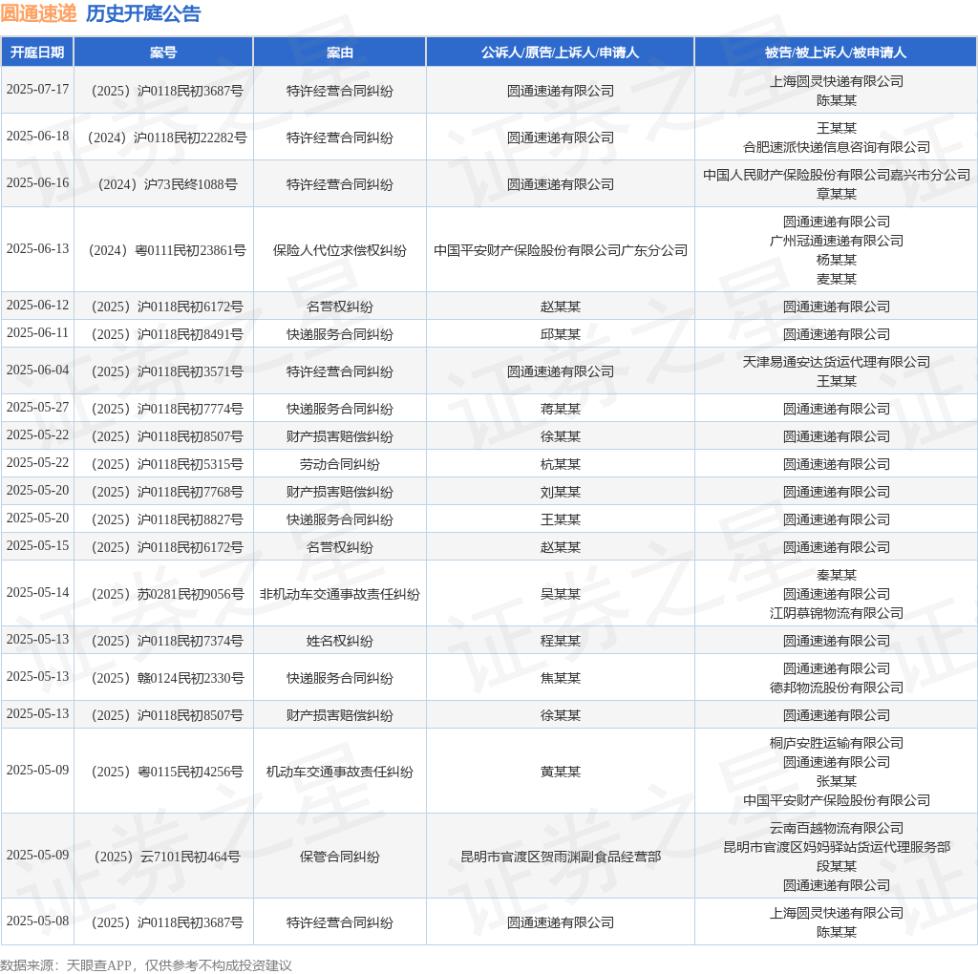Screen dimensions: 978x974
Task: Click case number (2025)沪0118民初7768号
Action: click(x=167, y=492)
